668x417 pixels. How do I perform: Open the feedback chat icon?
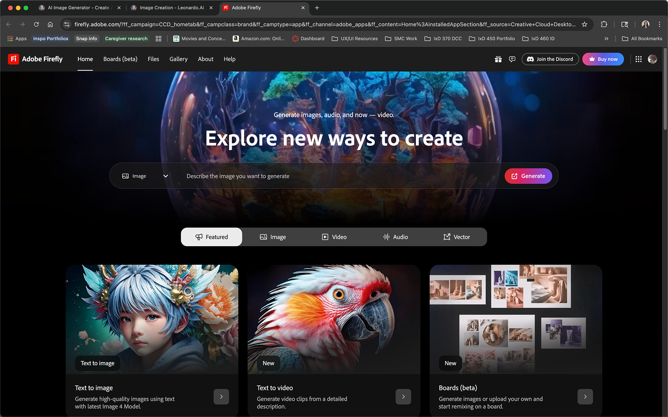click(512, 59)
